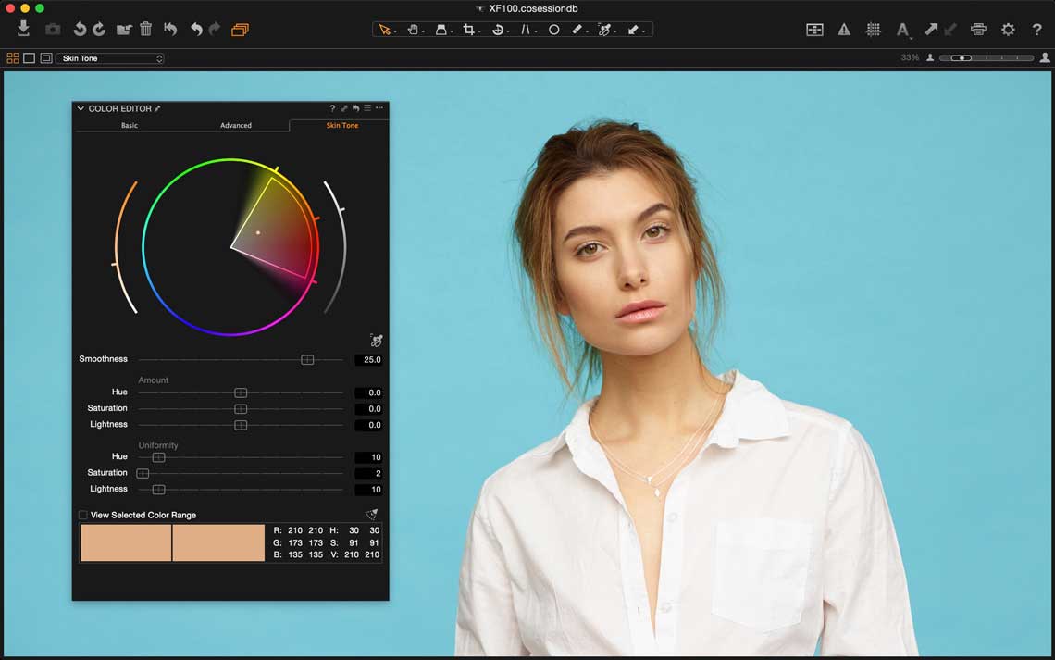
Task: Click the Smoothness slider handle
Action: point(307,359)
